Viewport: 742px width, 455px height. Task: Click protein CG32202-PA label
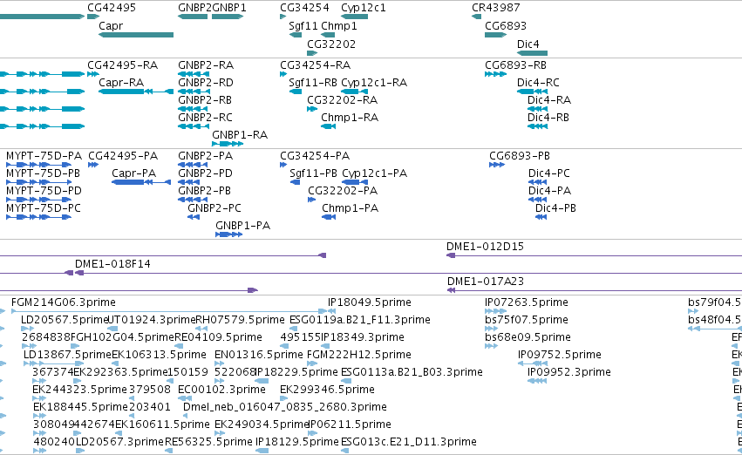pyautogui.click(x=343, y=191)
